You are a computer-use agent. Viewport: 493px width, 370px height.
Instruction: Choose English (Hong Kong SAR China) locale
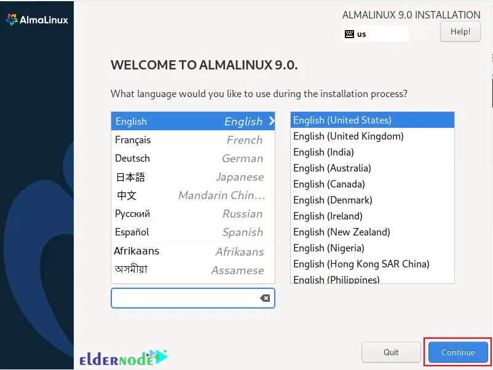click(x=373, y=264)
